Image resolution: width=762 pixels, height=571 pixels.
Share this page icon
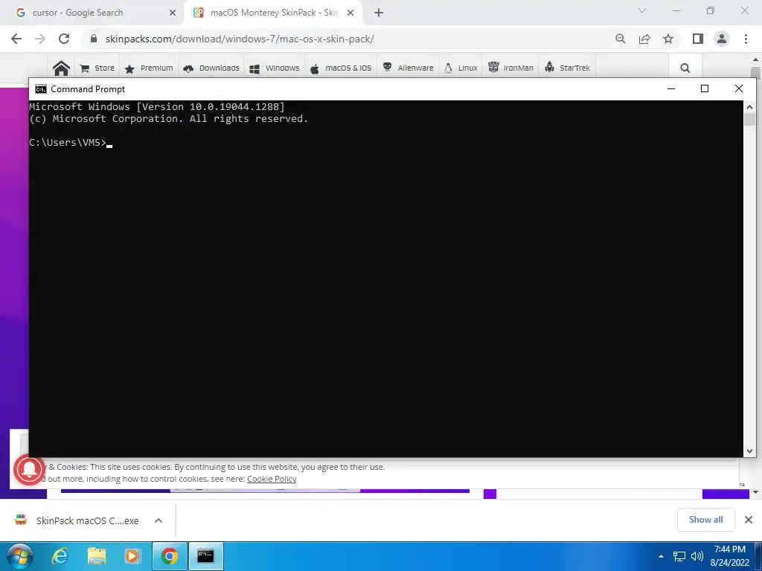644,39
